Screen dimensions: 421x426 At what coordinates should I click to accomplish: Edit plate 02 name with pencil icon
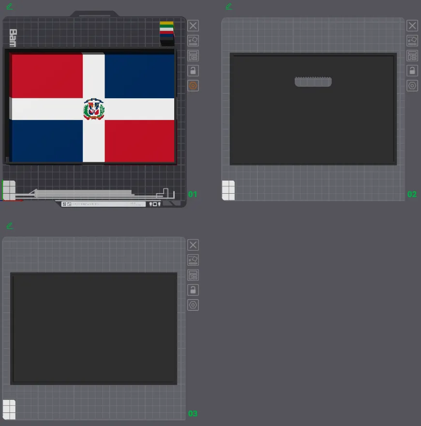coord(229,6)
